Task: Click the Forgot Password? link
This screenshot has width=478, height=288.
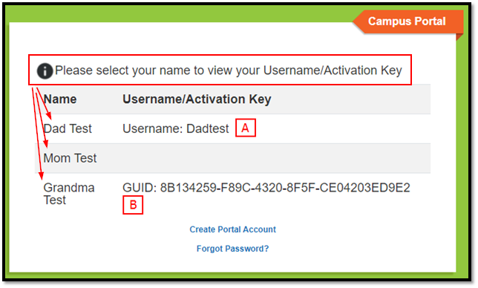Action: click(x=232, y=249)
